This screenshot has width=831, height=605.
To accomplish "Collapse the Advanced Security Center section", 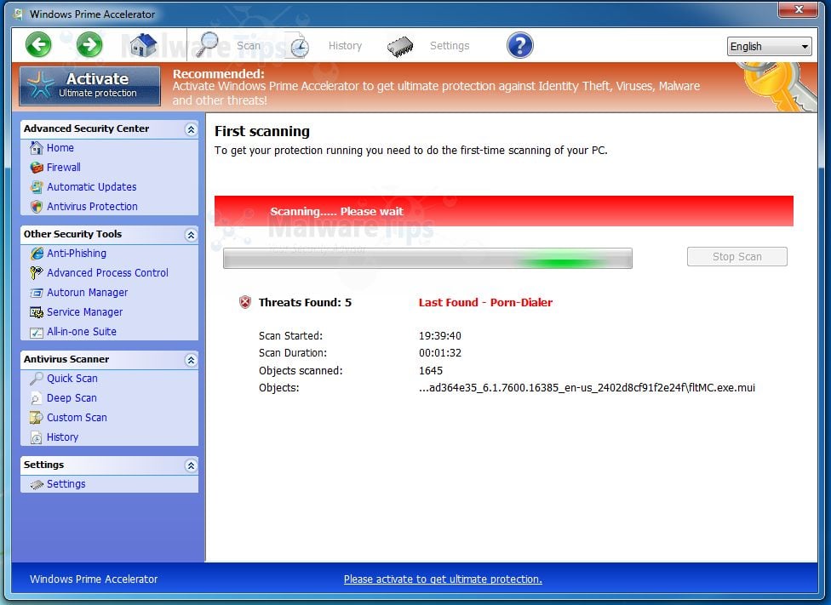I will 191,129.
